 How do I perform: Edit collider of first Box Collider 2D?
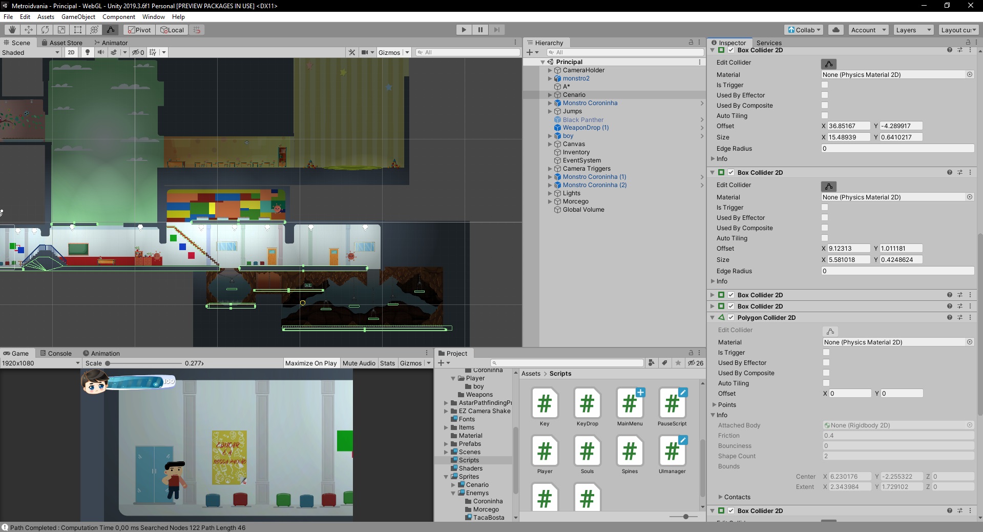click(x=828, y=64)
